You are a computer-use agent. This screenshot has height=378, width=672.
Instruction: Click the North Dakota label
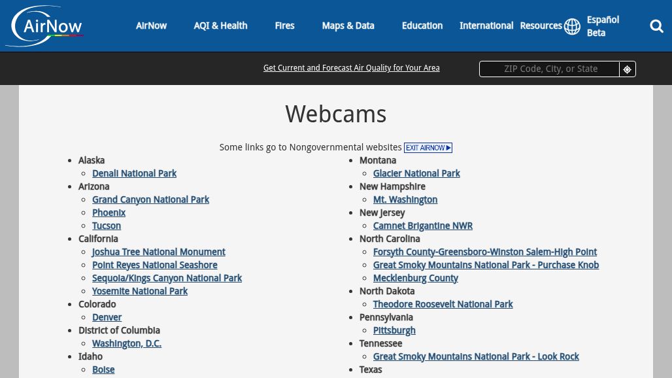pos(386,291)
